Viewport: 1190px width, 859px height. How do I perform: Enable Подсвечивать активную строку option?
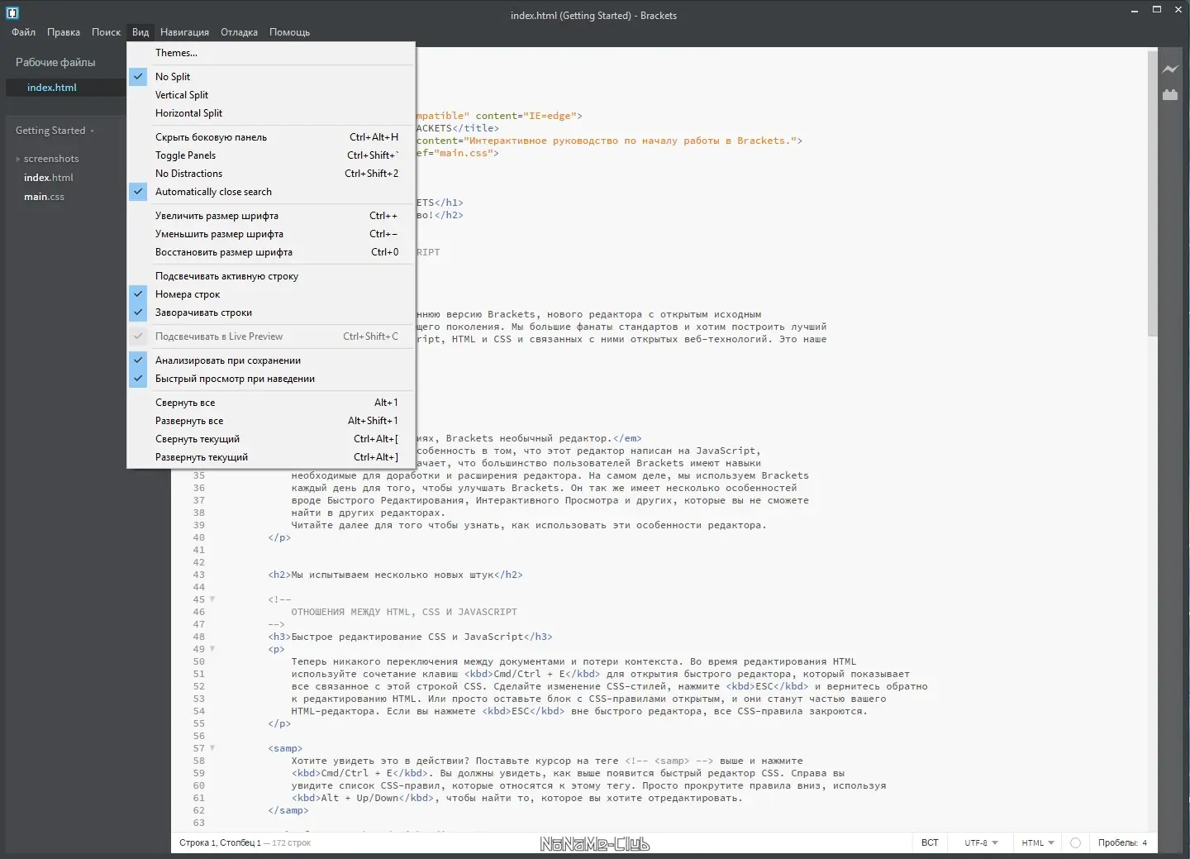(271, 276)
